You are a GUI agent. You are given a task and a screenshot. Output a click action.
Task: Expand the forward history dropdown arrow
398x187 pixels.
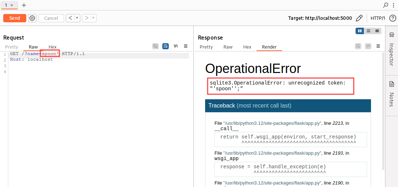pos(93,18)
